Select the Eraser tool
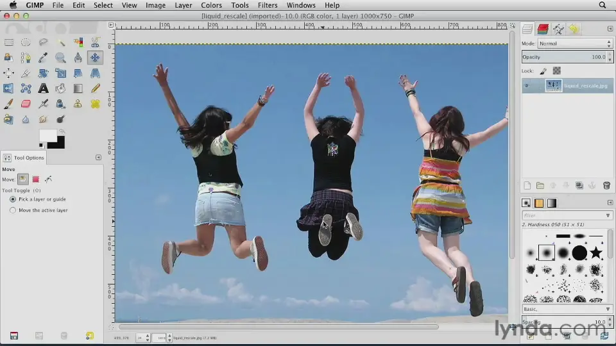This screenshot has height=346, width=616. click(26, 104)
